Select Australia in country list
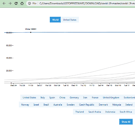The width and height of the screenshot is (135, 137). coord(58,105)
